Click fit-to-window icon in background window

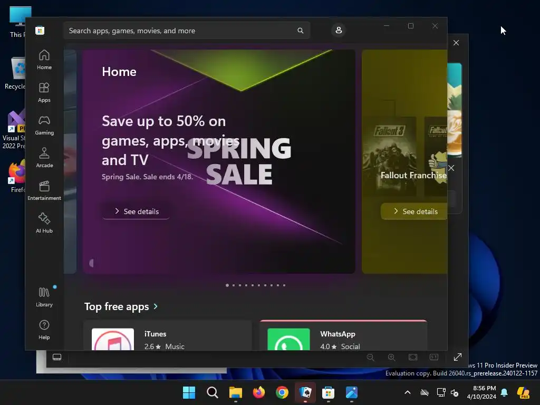pos(412,357)
